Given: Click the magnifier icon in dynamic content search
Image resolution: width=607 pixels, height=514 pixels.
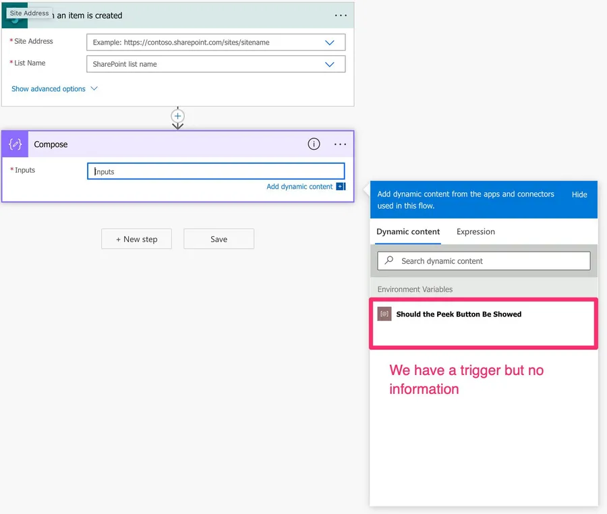Looking at the screenshot, I should tap(389, 261).
